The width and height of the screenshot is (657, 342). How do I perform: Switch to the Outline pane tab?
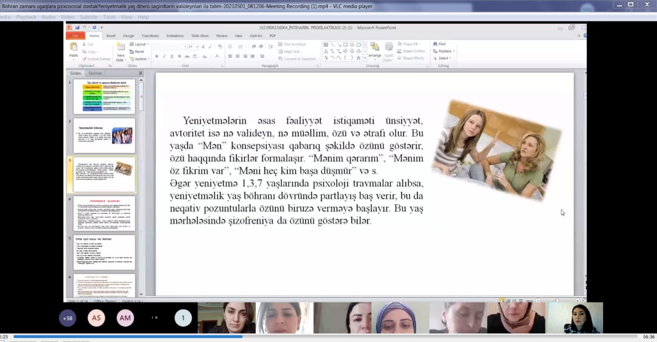(x=95, y=73)
